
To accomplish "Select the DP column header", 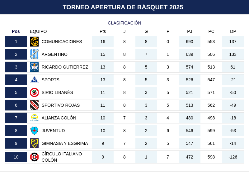I will pos(233,31).
